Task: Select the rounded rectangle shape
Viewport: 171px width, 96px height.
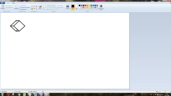Action: [x=51, y=6]
